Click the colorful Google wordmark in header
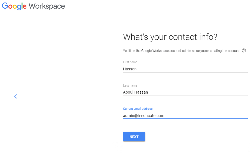This screenshot has height=155, width=250. [14, 6]
